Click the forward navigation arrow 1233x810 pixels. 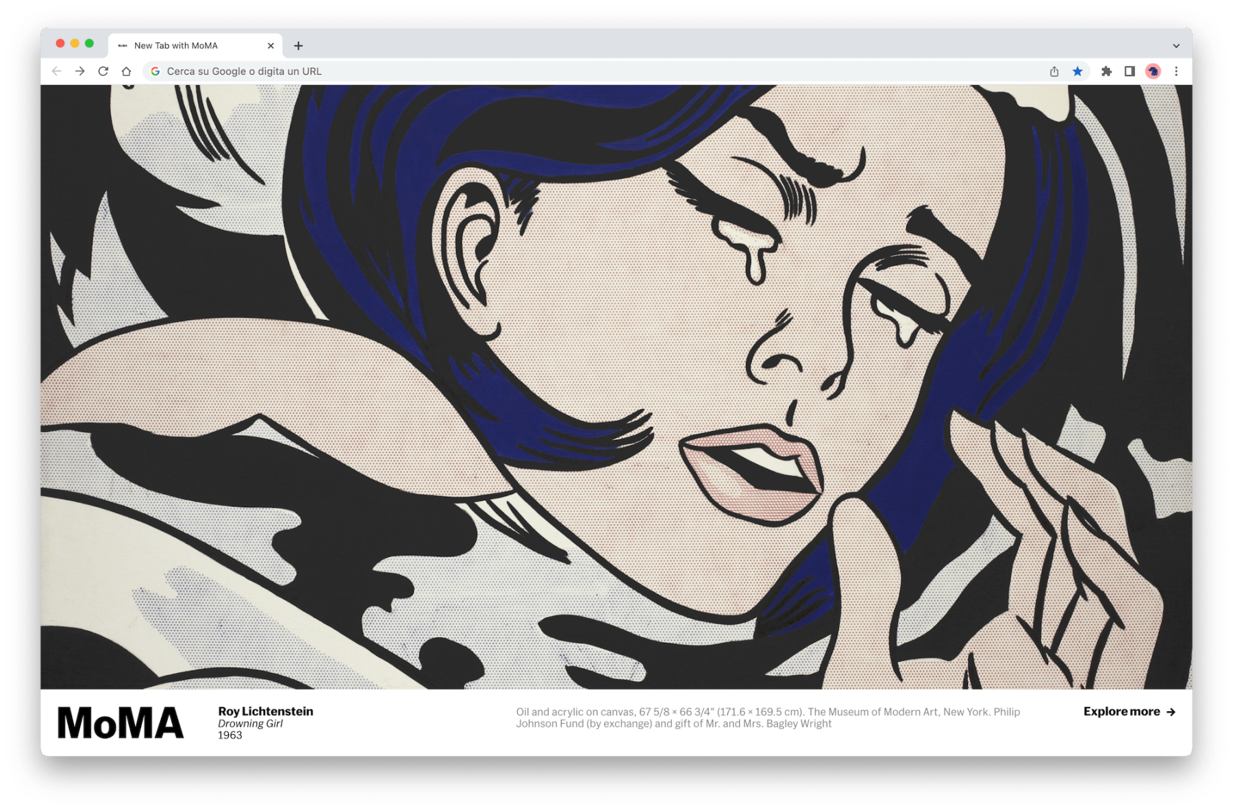pos(80,71)
